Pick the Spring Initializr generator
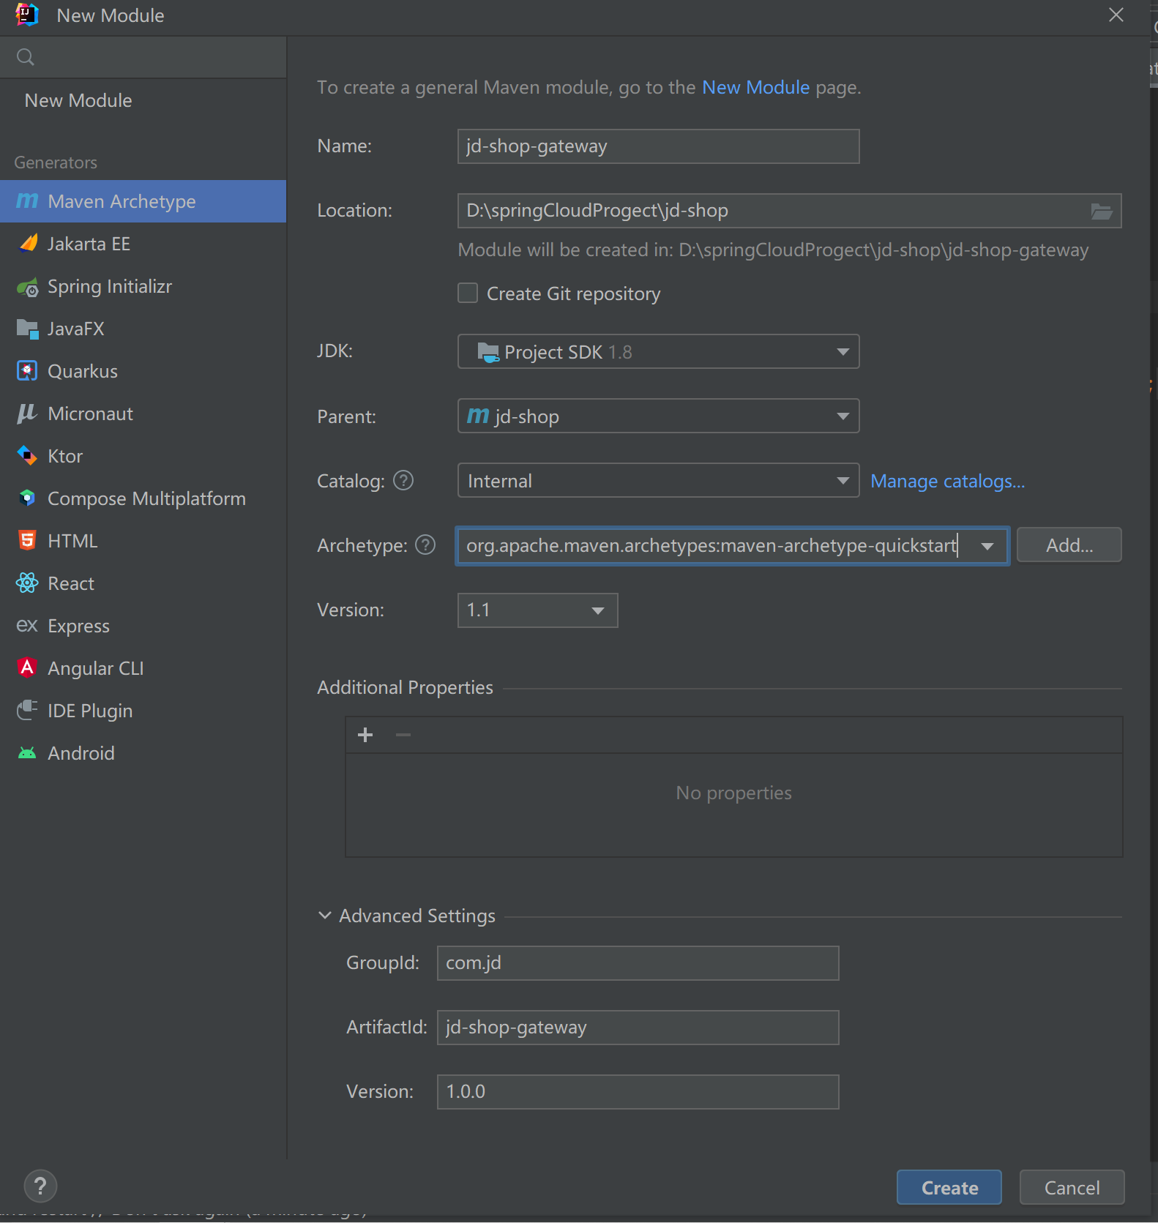Image resolution: width=1158 pixels, height=1223 pixels. pos(143,286)
